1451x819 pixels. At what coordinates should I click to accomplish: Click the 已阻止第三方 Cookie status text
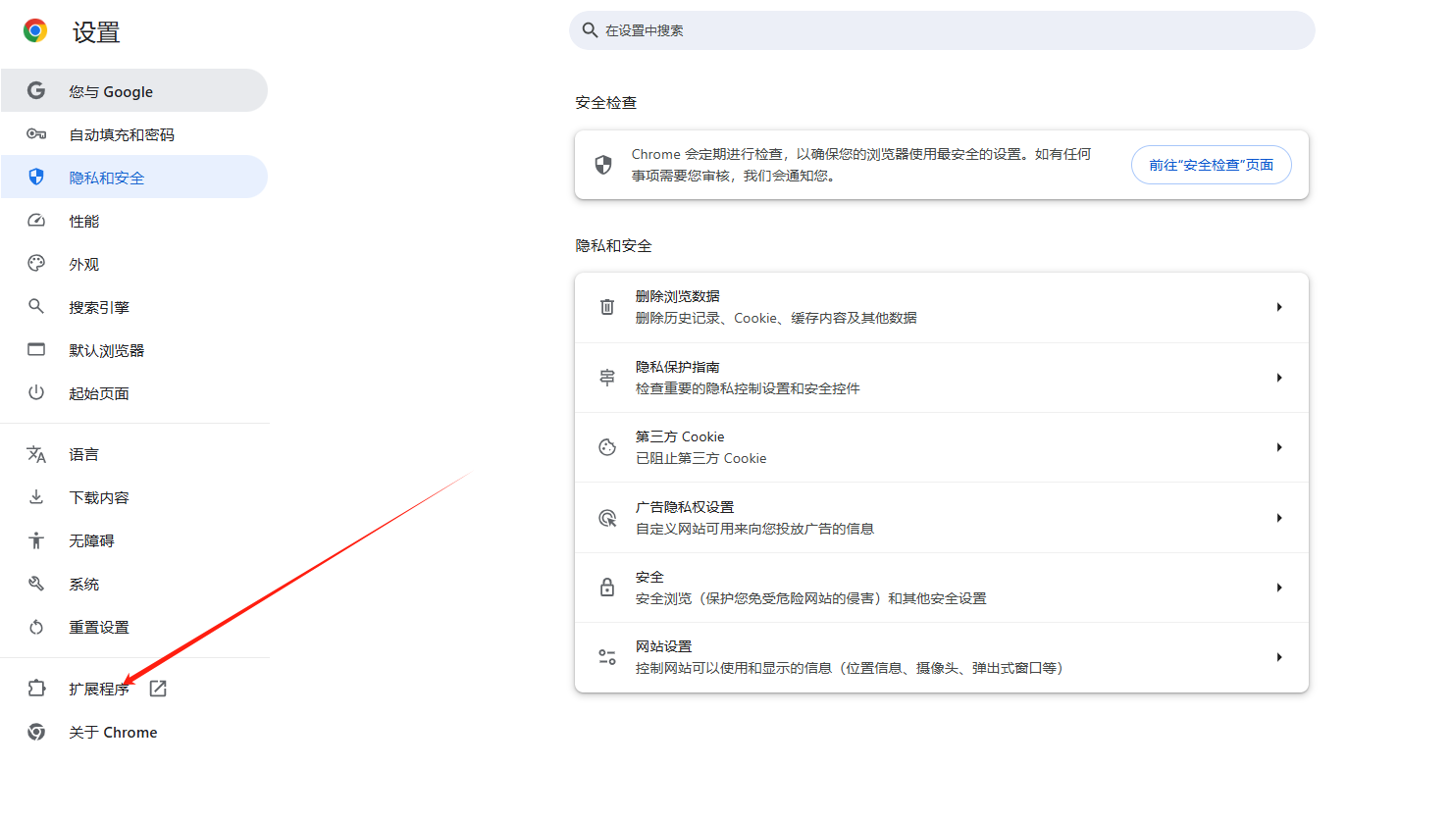click(701, 458)
